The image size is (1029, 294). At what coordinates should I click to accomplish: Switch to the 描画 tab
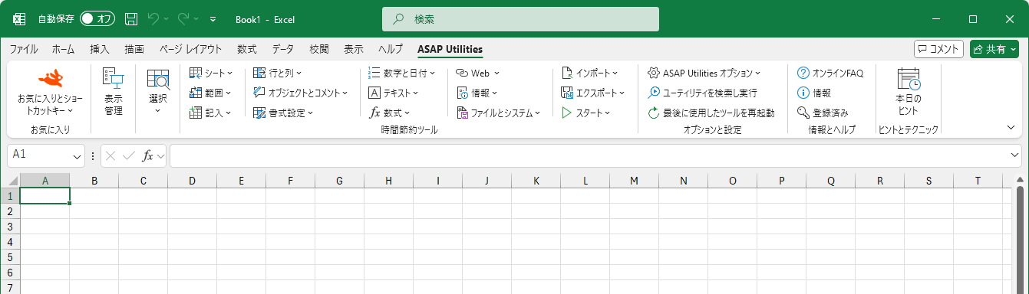coord(134,49)
